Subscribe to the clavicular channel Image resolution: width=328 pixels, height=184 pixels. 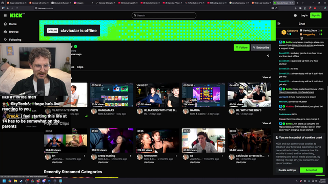tap(261, 48)
